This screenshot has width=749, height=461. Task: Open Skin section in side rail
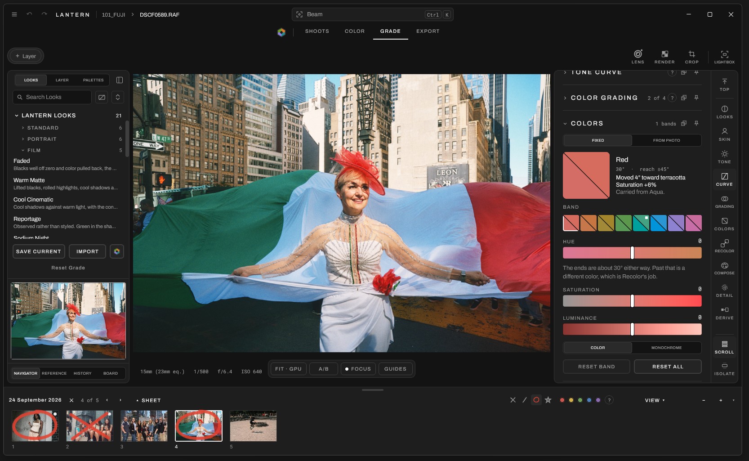tap(724, 134)
